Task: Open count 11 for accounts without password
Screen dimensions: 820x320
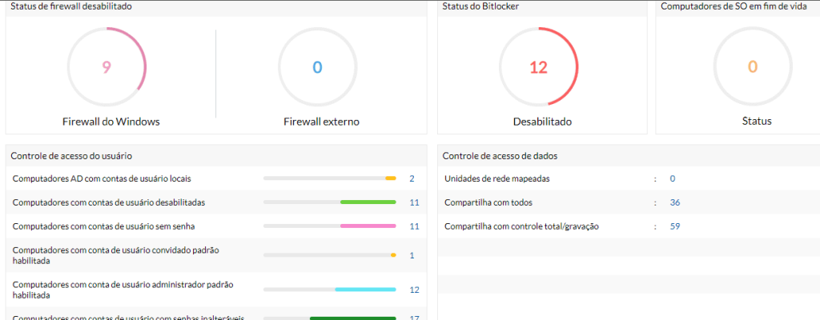Action: (414, 226)
